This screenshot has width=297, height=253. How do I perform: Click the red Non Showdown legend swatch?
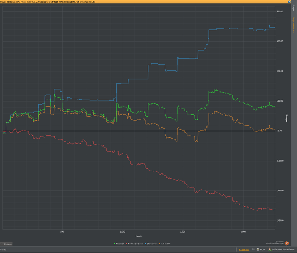[126, 244]
